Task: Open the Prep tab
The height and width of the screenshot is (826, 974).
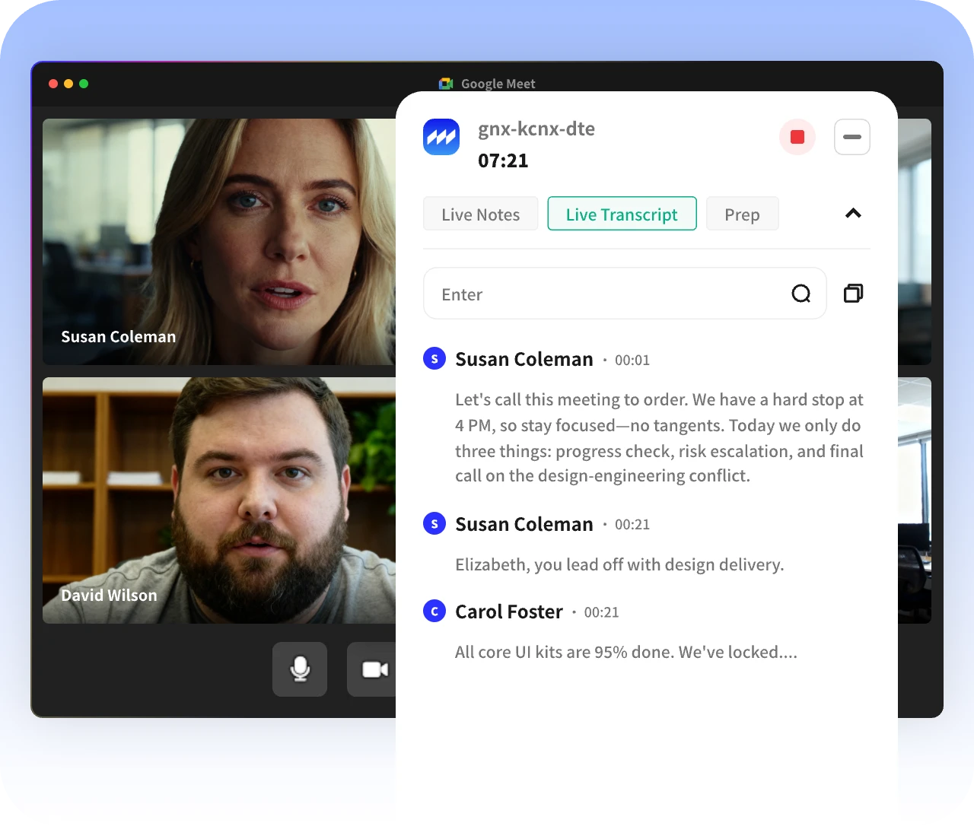Action: click(742, 214)
